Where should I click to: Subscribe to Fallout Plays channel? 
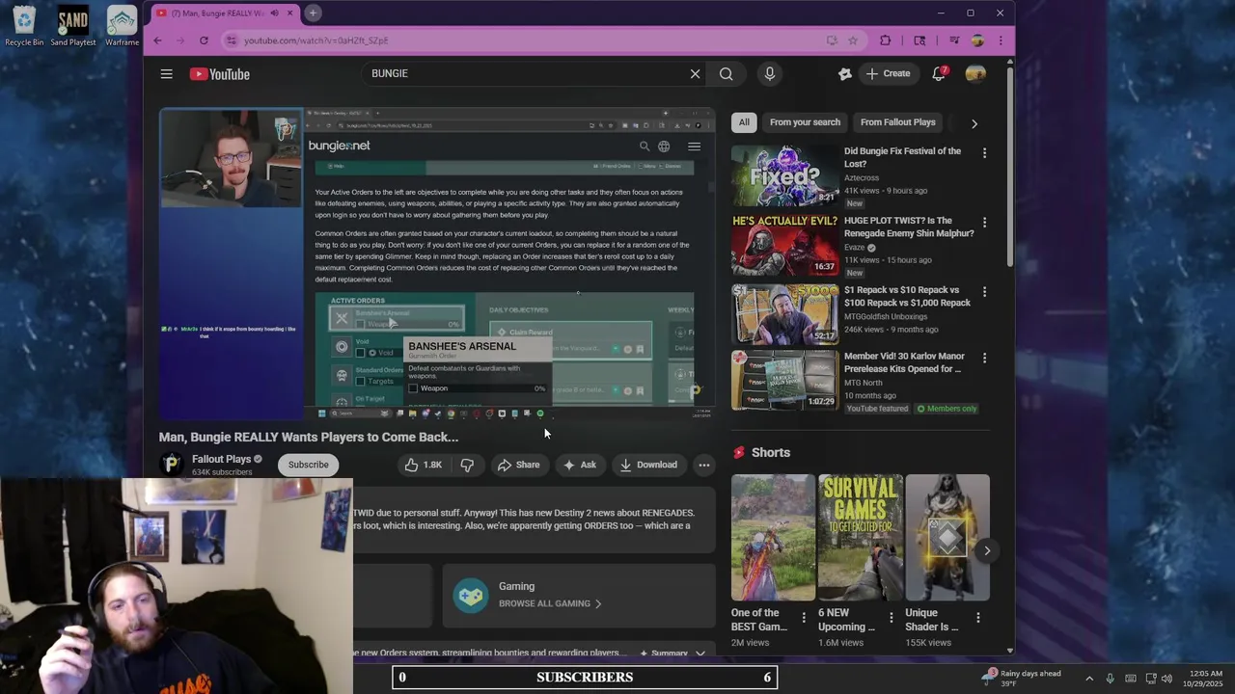309,465
